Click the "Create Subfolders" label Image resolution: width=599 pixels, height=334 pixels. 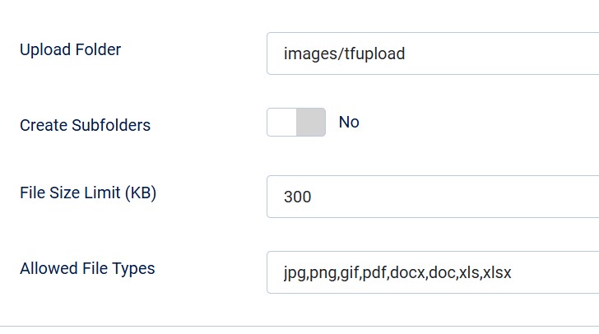(x=85, y=126)
